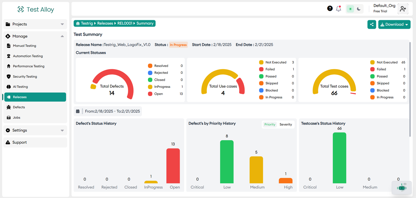
Task: Click the Jobs drive icon
Action: pyautogui.click(x=9, y=118)
